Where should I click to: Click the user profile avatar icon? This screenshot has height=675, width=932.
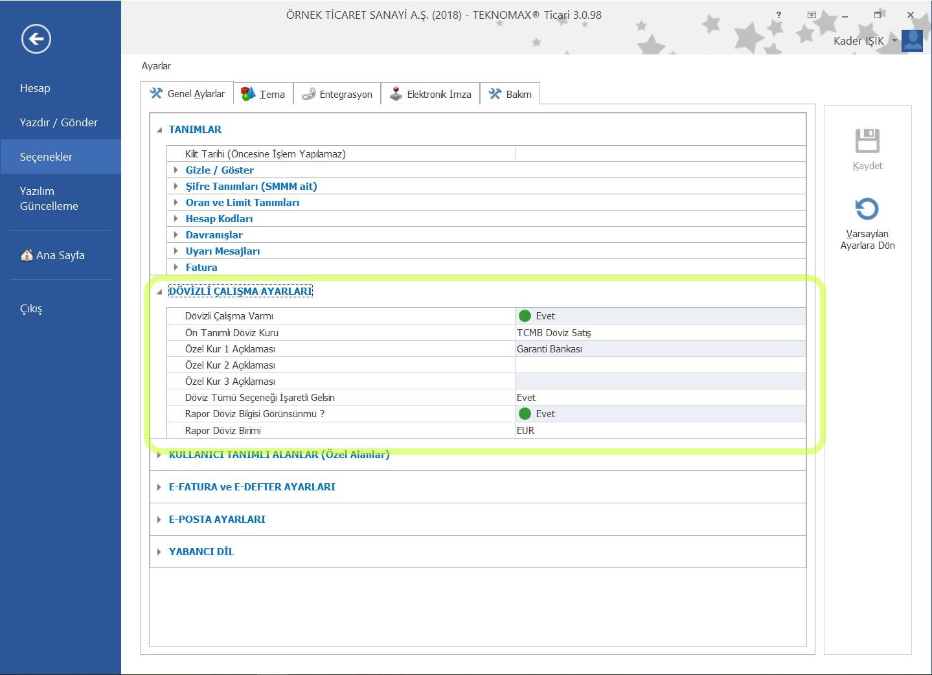[x=913, y=40]
